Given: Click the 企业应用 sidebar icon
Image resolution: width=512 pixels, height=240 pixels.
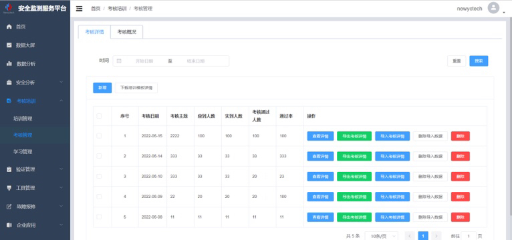Looking at the screenshot, I should (x=9, y=225).
